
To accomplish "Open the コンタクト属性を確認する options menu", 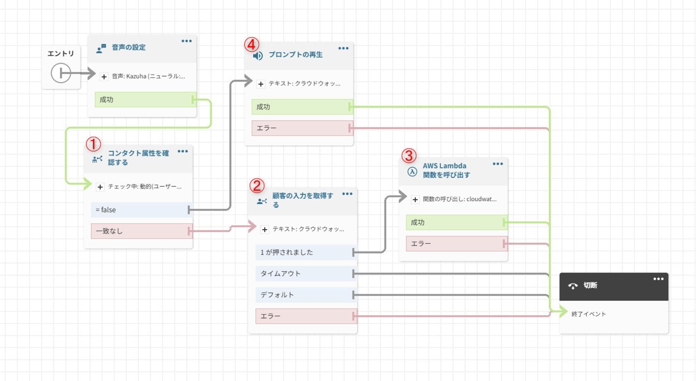I will click(183, 151).
